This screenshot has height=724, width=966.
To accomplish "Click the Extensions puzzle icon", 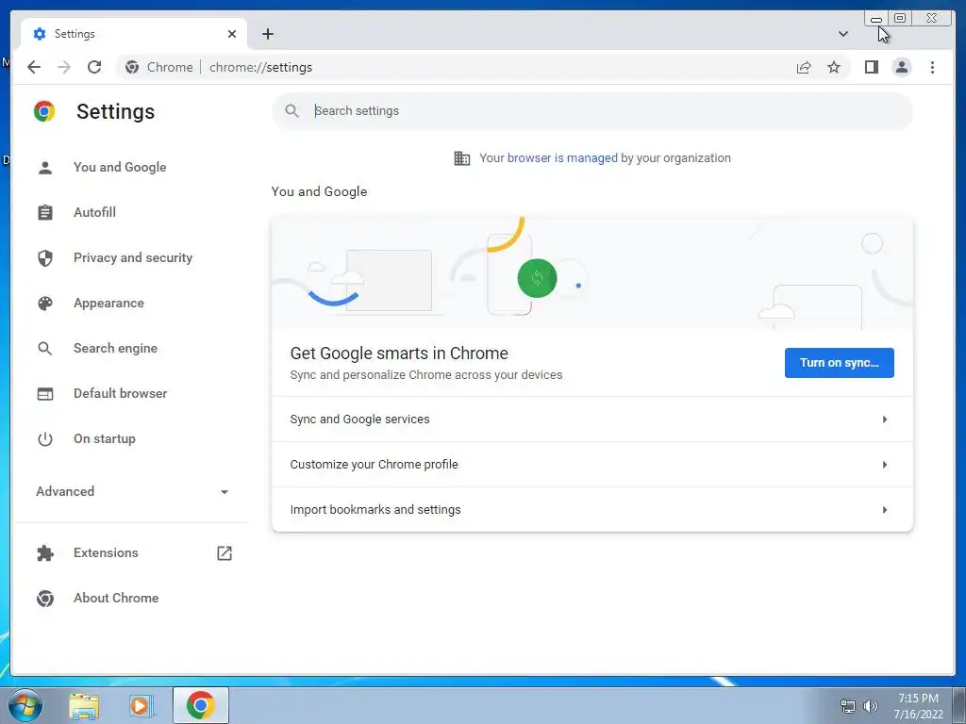I will tap(45, 552).
